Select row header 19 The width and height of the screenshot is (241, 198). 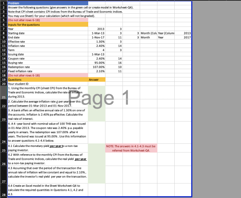click(4, 79)
